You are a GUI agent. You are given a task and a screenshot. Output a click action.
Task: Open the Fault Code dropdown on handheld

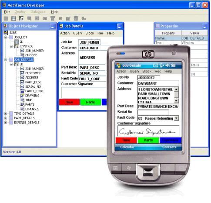[176, 118]
